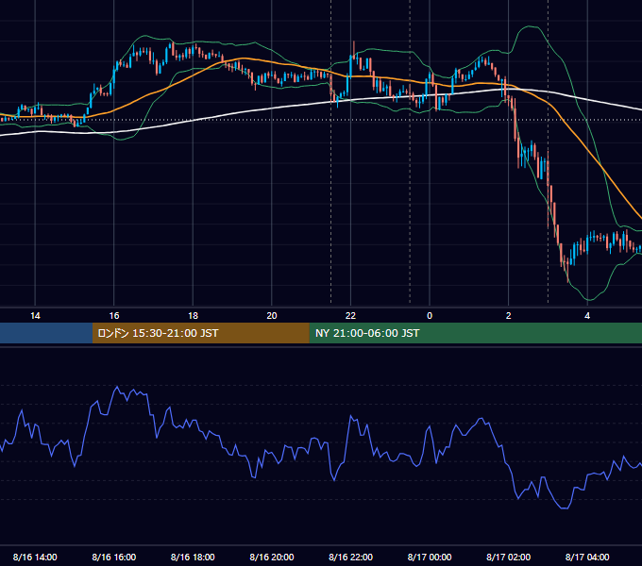The width and height of the screenshot is (642, 566).
Task: Click the 8/17 00:00 time label
Action: 430,557
